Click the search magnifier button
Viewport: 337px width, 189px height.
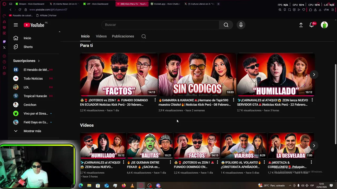[x=226, y=25]
